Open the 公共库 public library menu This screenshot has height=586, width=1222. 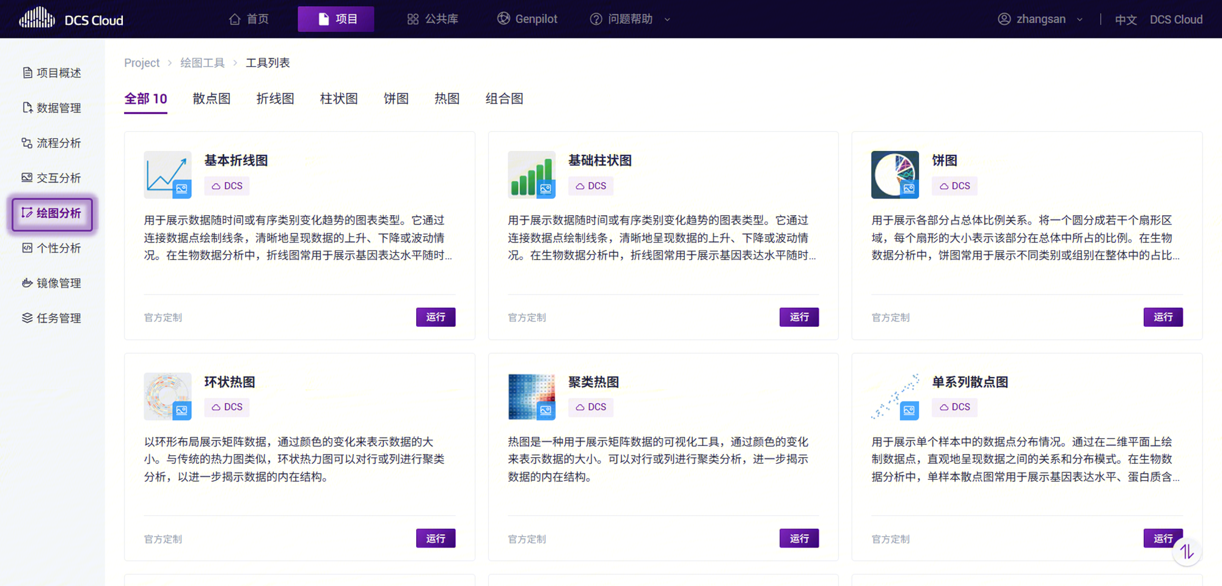[433, 19]
